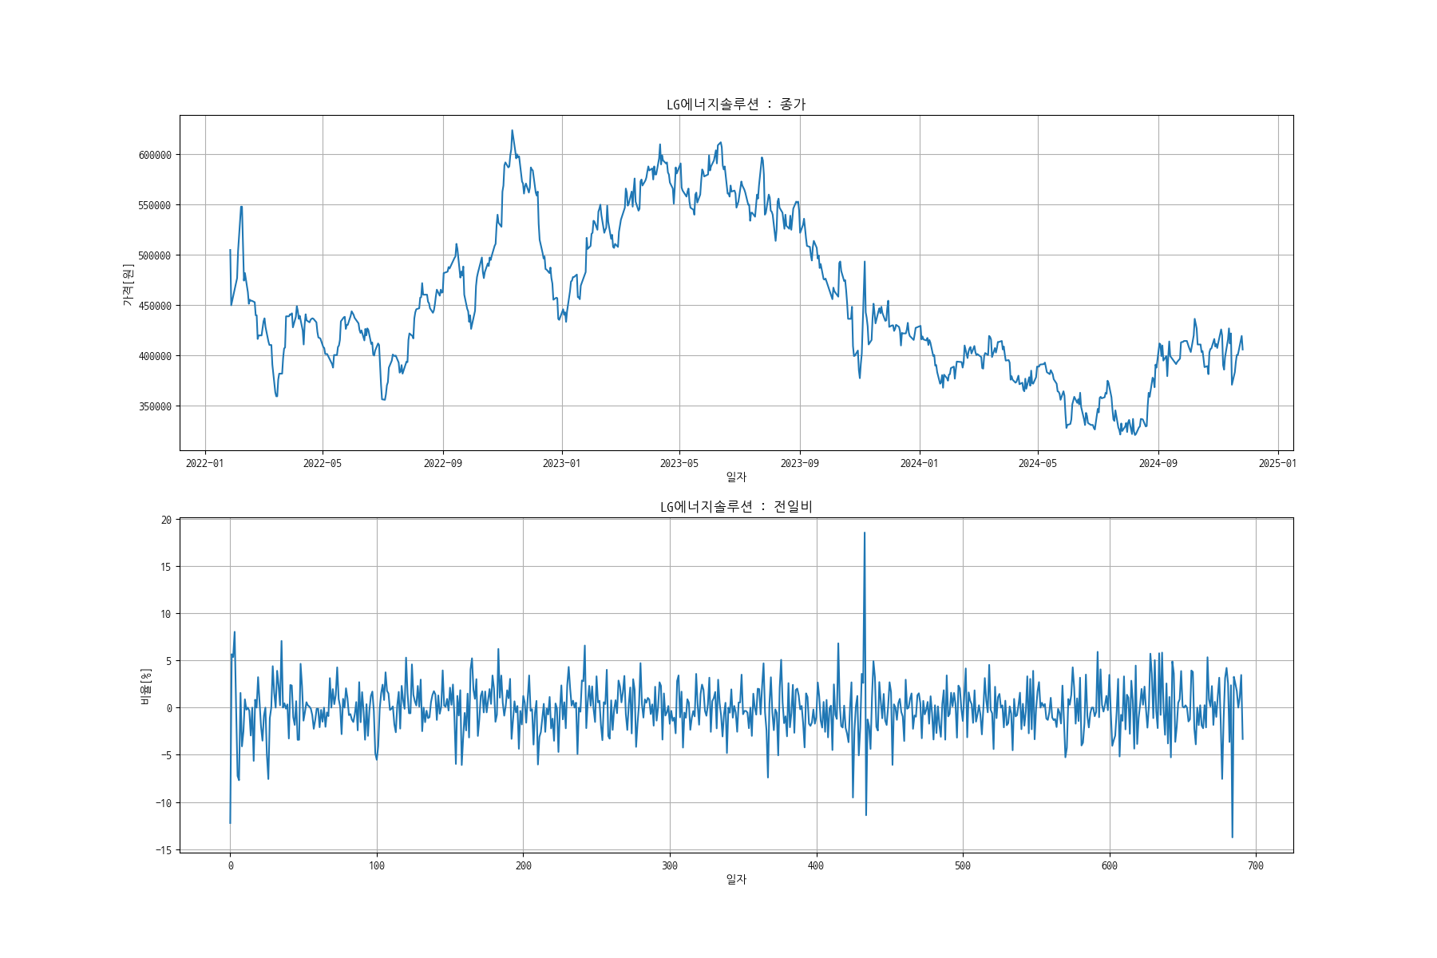The width and height of the screenshot is (1437, 958).
Task: Click the 500 tick on bottom x-axis
Action: pos(963,865)
